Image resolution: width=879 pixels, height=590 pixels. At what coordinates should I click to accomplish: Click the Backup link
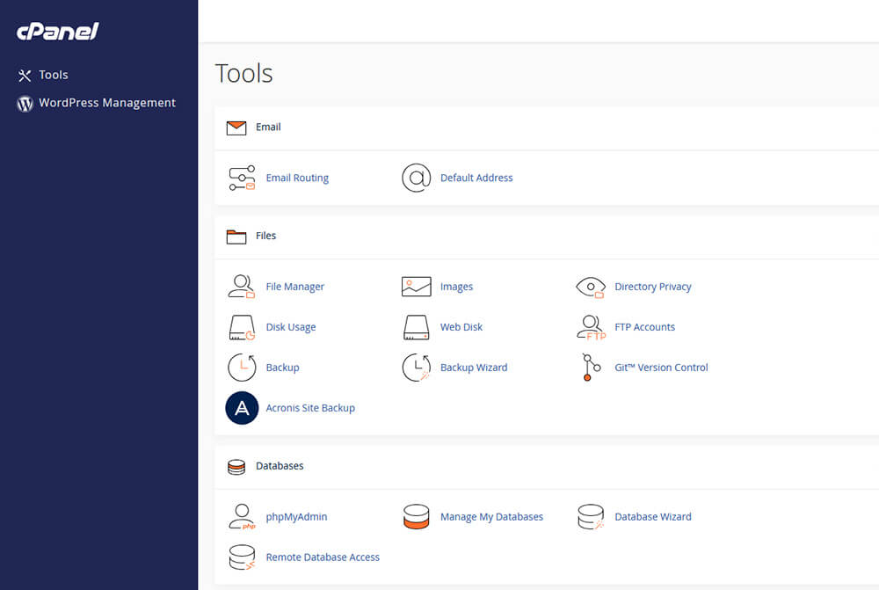[x=282, y=368]
